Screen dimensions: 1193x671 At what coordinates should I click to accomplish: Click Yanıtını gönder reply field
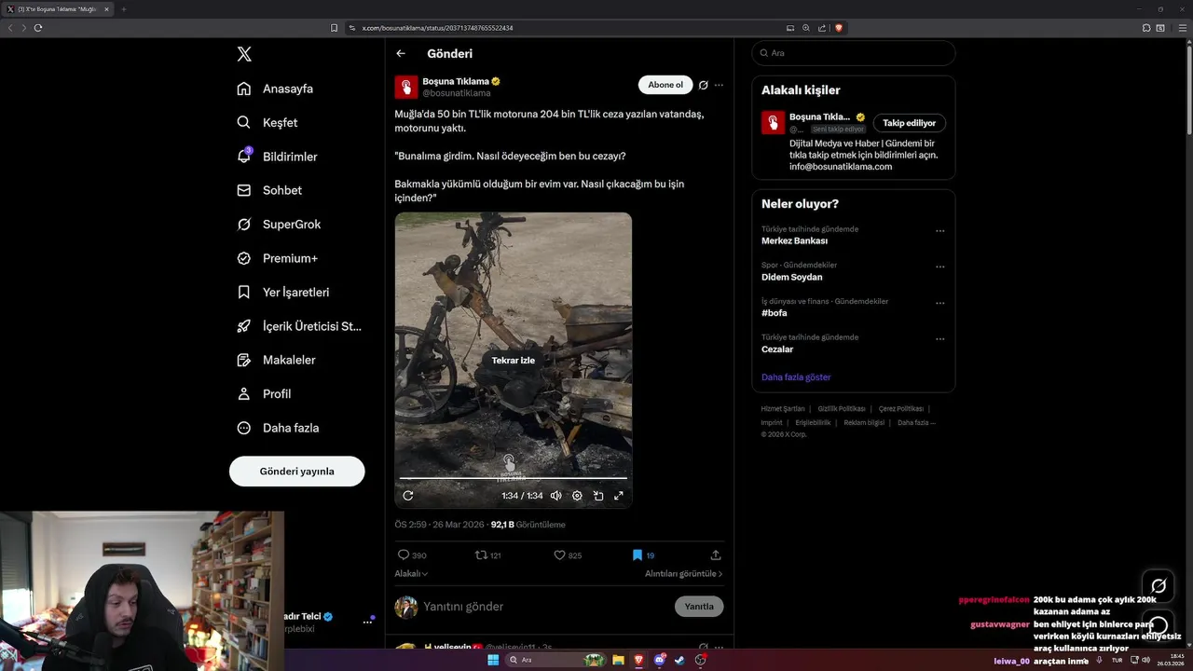pyautogui.click(x=543, y=607)
